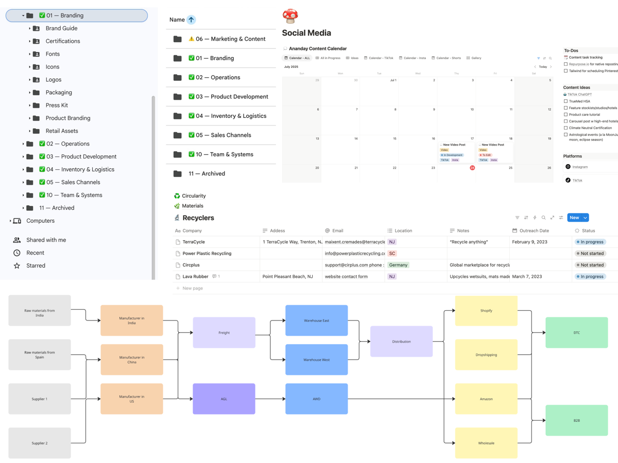
Task: Expand the Computers section arrow
Action: click(x=10, y=221)
